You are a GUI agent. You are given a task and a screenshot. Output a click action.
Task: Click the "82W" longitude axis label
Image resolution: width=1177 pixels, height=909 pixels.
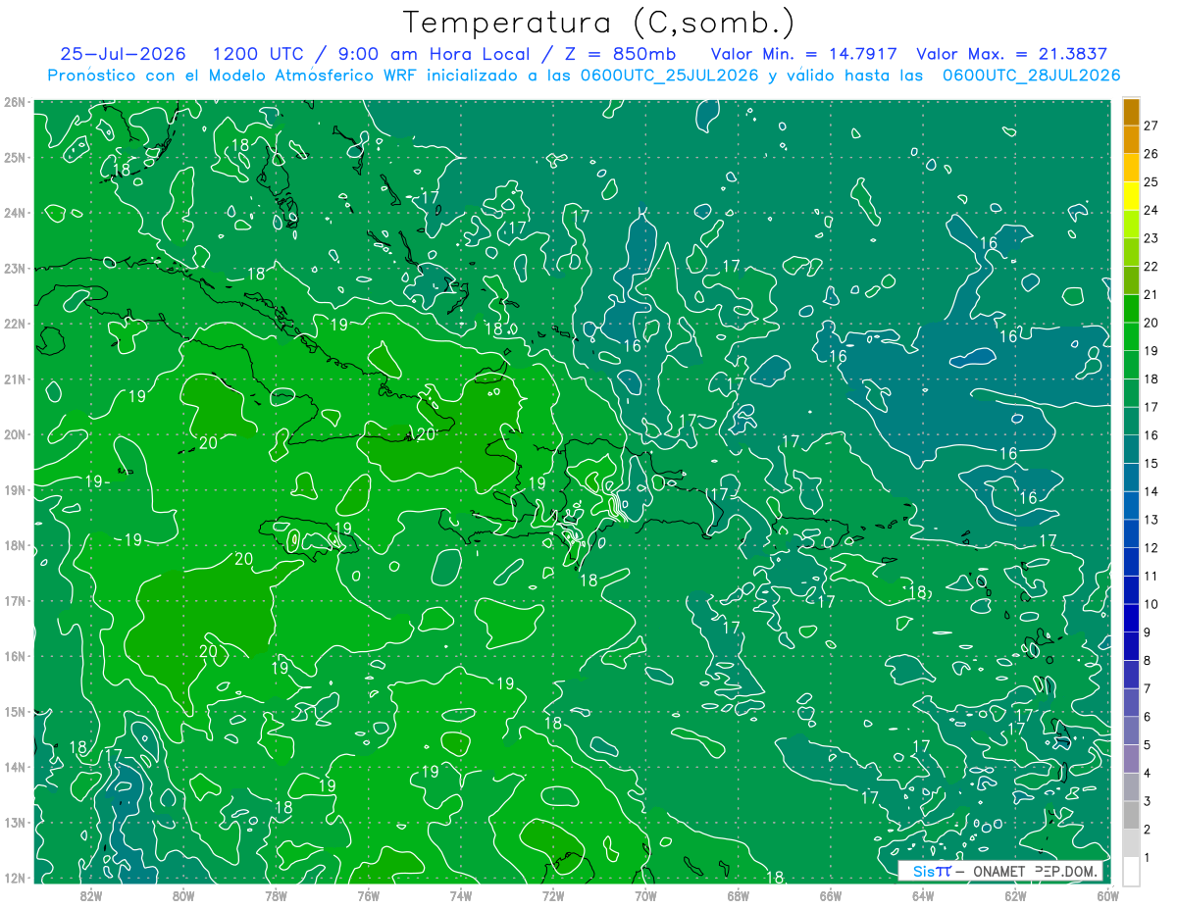(x=91, y=895)
